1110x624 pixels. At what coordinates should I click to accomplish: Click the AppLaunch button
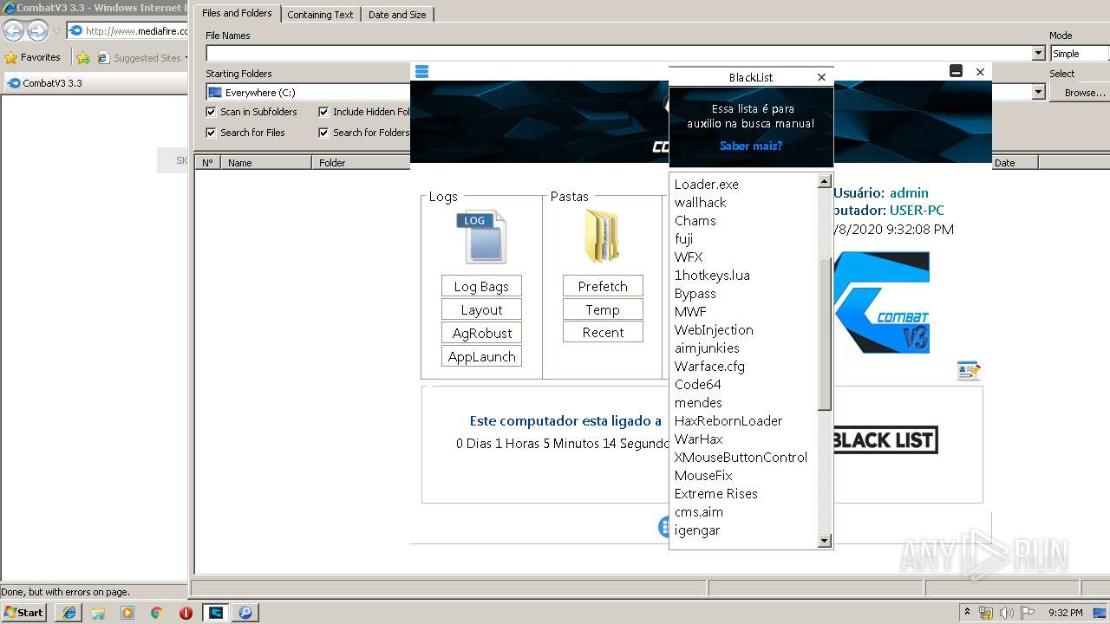click(481, 356)
